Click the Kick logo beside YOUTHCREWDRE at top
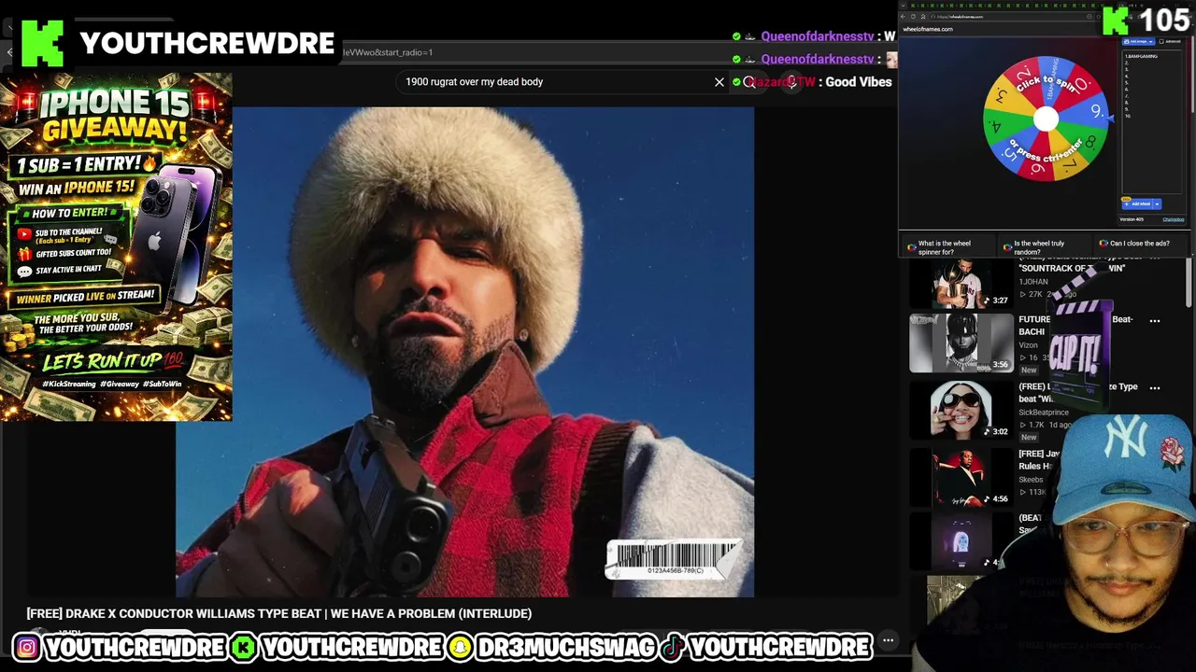 click(x=42, y=42)
